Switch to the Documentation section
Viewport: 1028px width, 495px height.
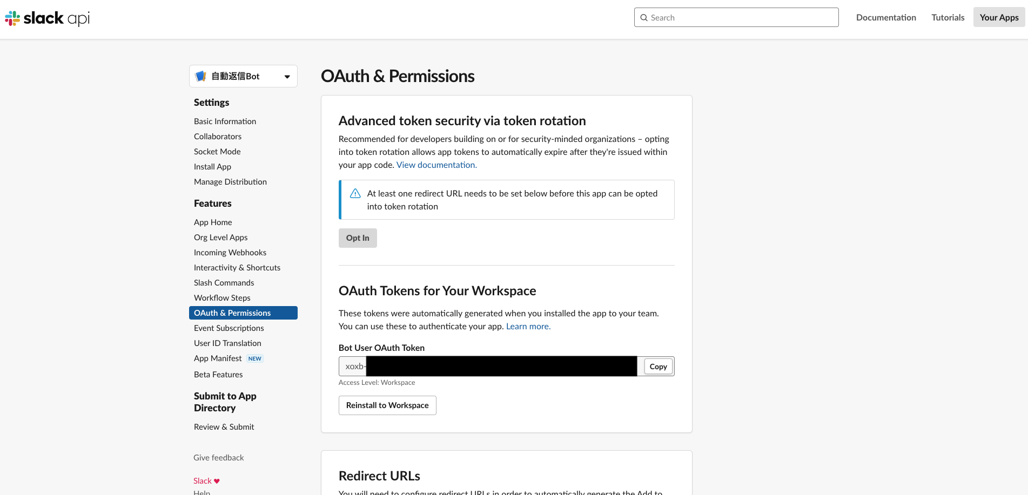pyautogui.click(x=886, y=17)
